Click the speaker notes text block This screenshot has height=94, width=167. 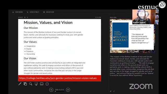tap(132, 66)
